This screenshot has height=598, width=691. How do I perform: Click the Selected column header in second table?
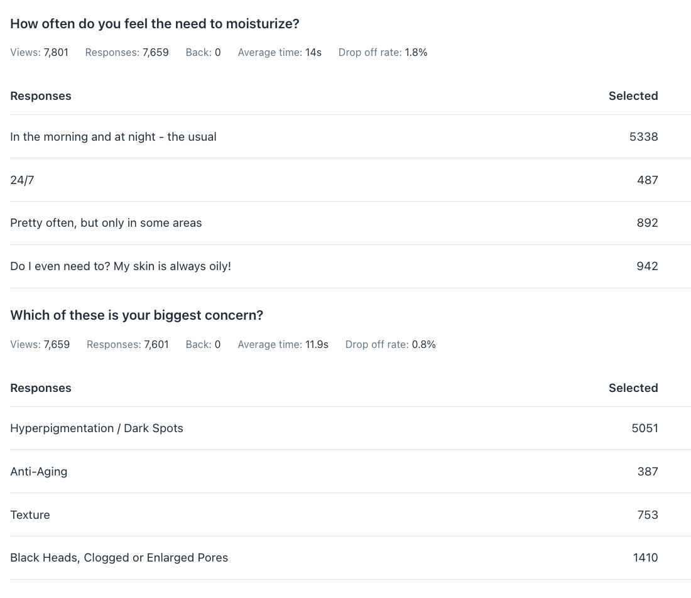pyautogui.click(x=633, y=388)
